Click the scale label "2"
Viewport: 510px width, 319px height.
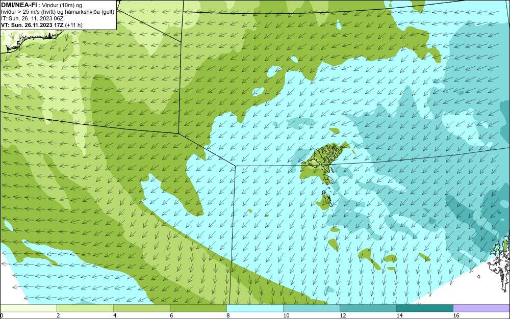pyautogui.click(x=58, y=315)
